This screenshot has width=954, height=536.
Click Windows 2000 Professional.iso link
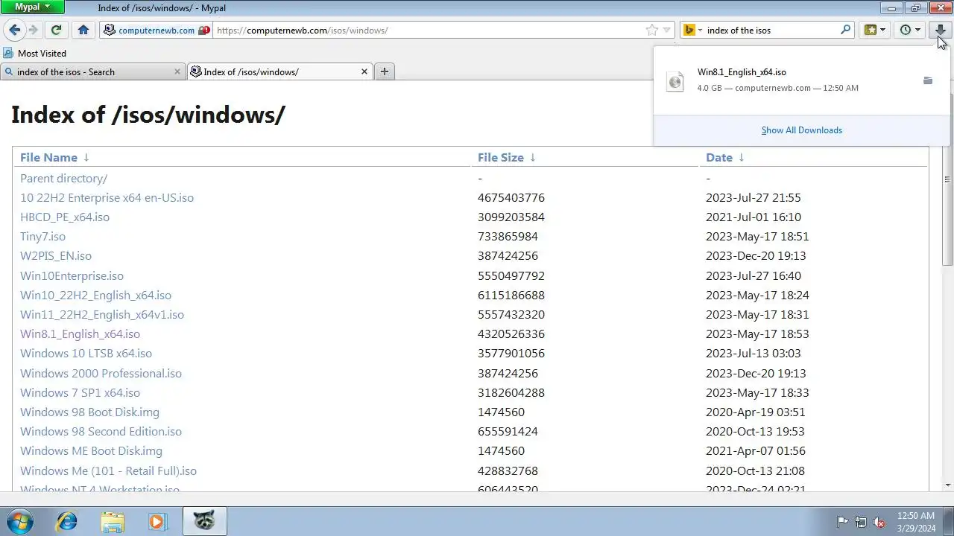[101, 374]
